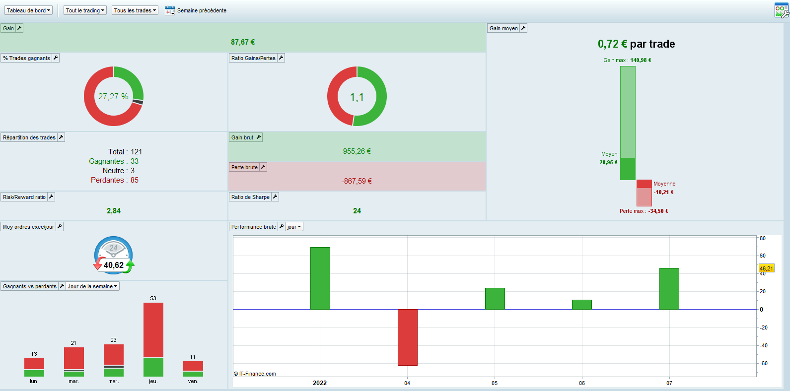Open Ratio Gains/Pertes wrench settings
Viewport: 790px width, 391px height.
pyautogui.click(x=281, y=58)
